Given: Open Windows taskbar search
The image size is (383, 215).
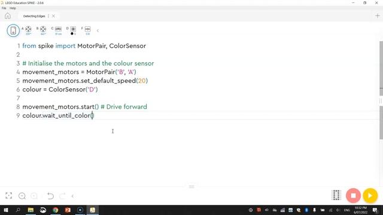Looking at the screenshot, I should [x=18, y=210].
